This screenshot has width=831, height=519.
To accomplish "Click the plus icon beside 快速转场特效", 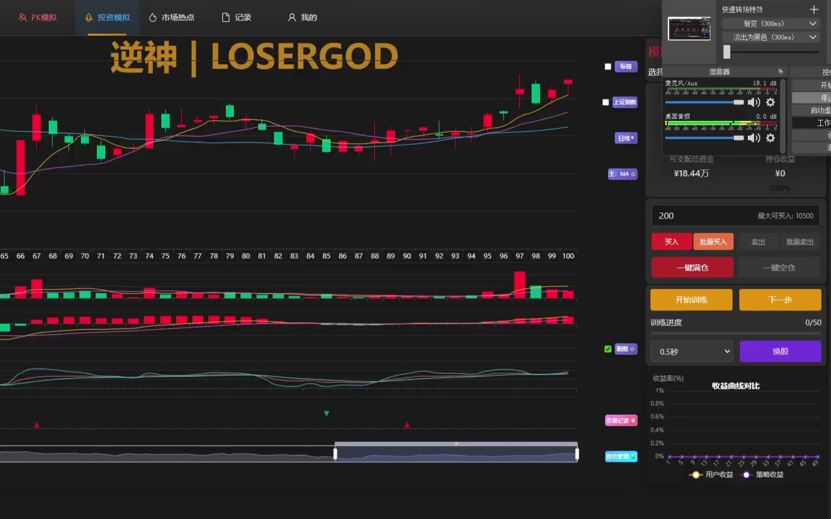I will (813, 10).
